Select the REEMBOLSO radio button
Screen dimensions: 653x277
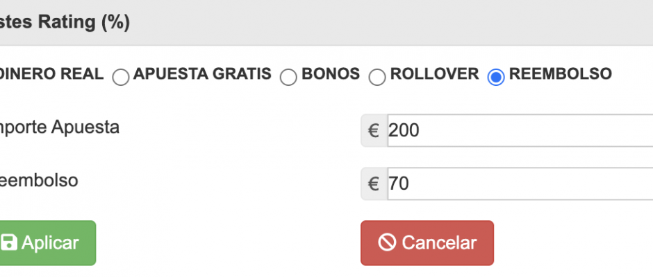[x=496, y=77]
